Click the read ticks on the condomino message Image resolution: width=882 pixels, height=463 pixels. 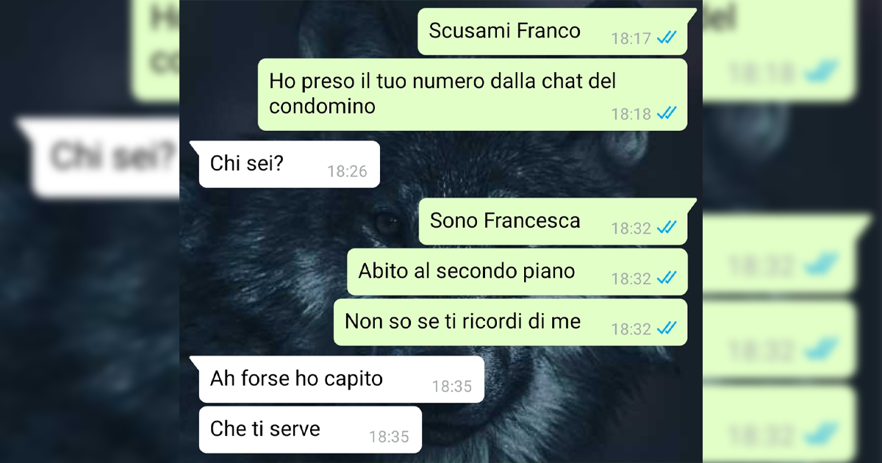coord(667,114)
